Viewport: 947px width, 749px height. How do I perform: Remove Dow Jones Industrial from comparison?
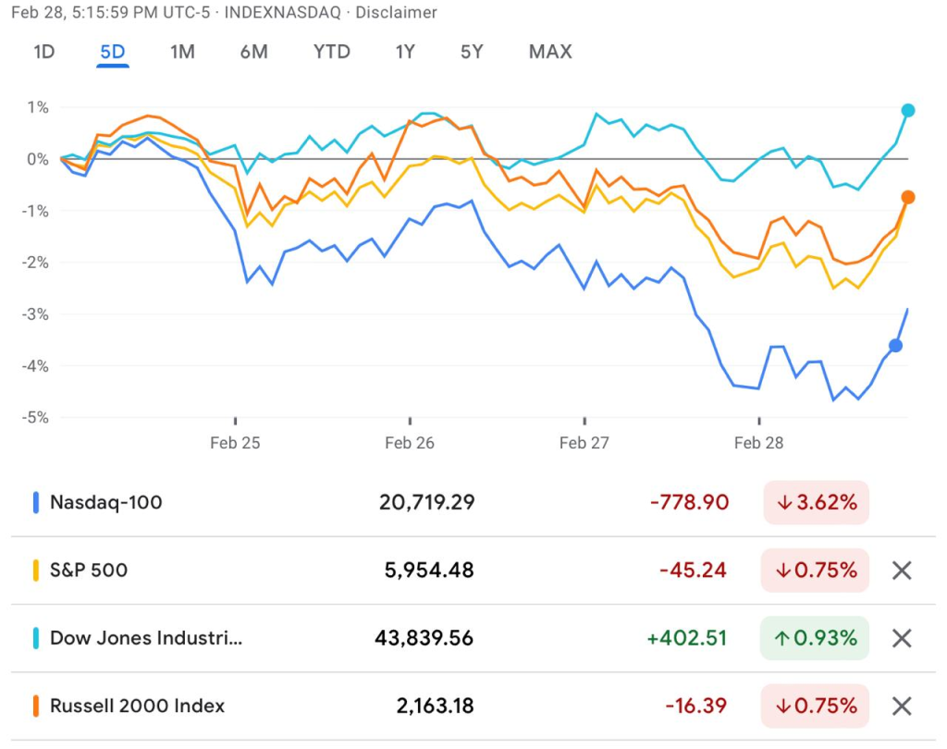click(x=902, y=638)
